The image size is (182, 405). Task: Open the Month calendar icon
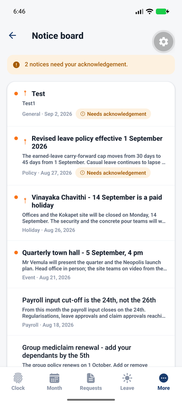(54, 378)
